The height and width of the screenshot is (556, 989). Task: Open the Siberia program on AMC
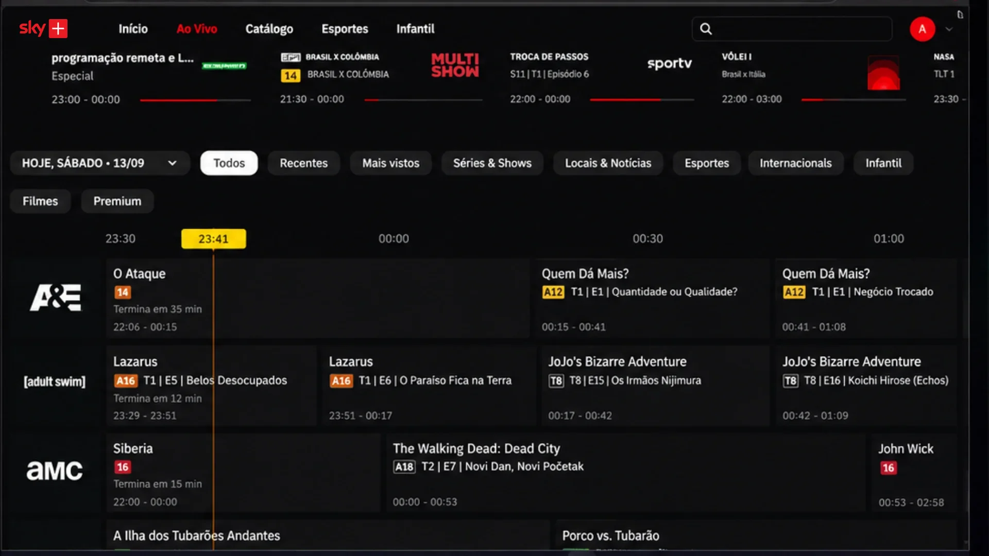[243, 473]
